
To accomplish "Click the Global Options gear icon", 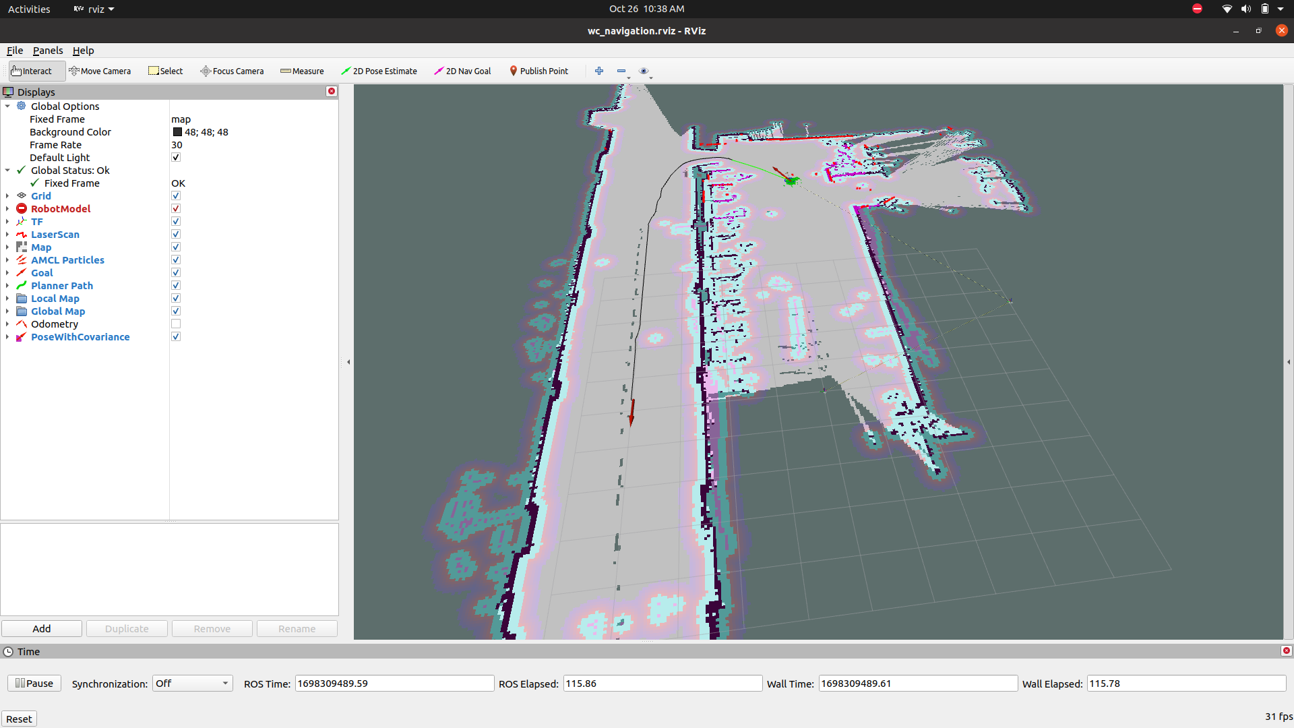I will pyautogui.click(x=22, y=106).
